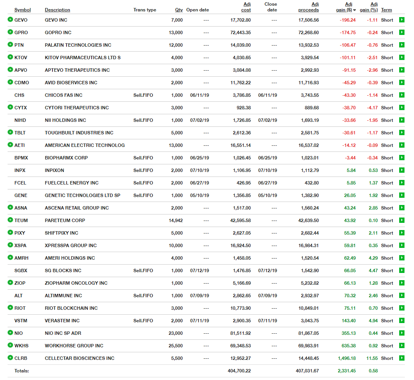414x380 pixels.
Task: Expand the AETI row plus icon
Action: click(10, 145)
